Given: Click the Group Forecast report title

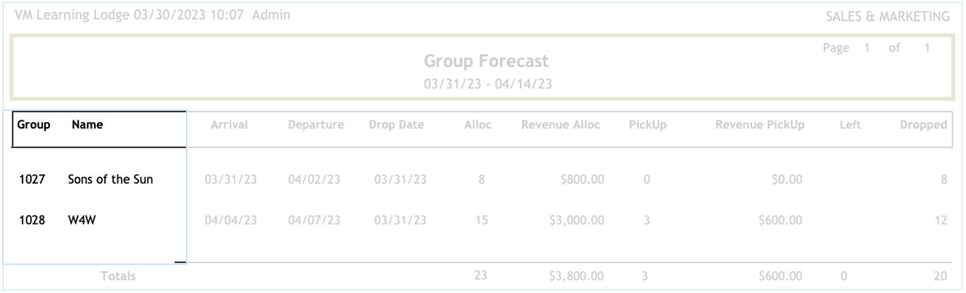Looking at the screenshot, I should 480,62.
